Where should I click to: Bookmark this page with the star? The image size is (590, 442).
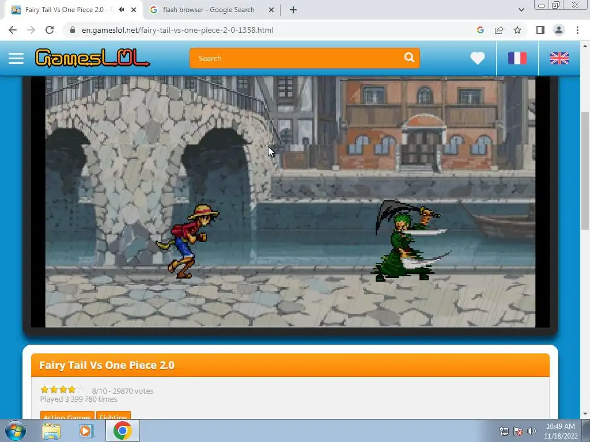point(517,30)
